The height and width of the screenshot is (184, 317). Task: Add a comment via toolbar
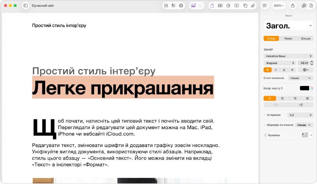click(x=264, y=6)
